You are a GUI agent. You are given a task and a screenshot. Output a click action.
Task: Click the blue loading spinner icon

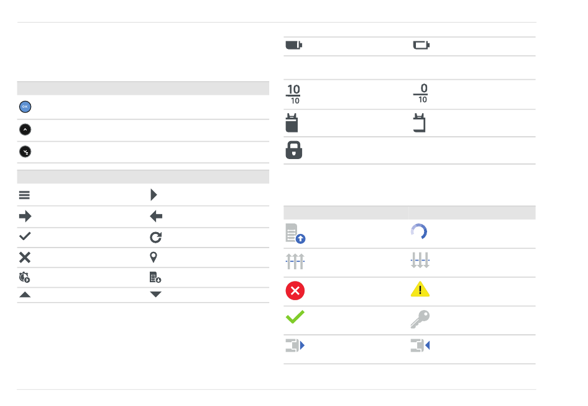[x=419, y=231]
